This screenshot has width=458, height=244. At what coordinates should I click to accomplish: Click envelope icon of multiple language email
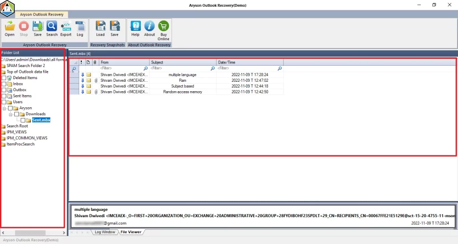click(x=89, y=75)
